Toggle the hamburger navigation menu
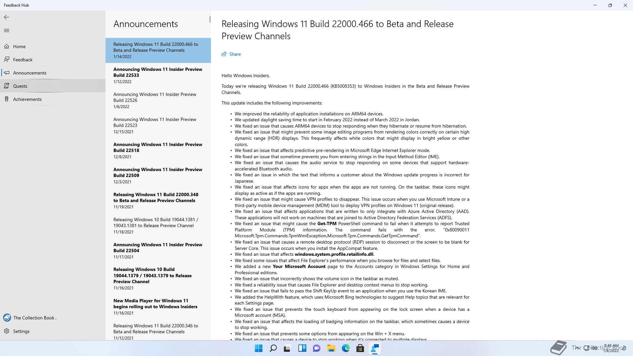 click(x=7, y=31)
